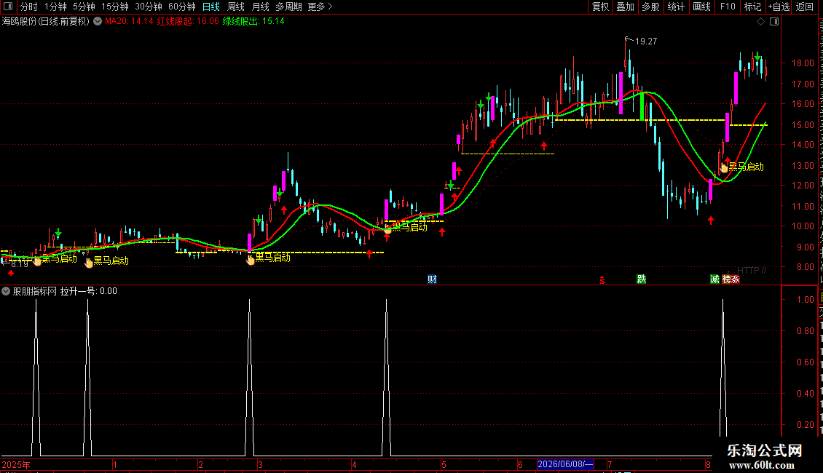Click the 叠加 overlay button
The image size is (823, 473).
click(x=625, y=7)
